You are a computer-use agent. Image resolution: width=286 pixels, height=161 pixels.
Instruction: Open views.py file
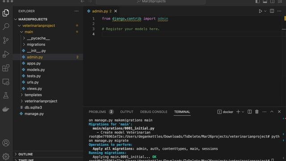pos(48,89)
